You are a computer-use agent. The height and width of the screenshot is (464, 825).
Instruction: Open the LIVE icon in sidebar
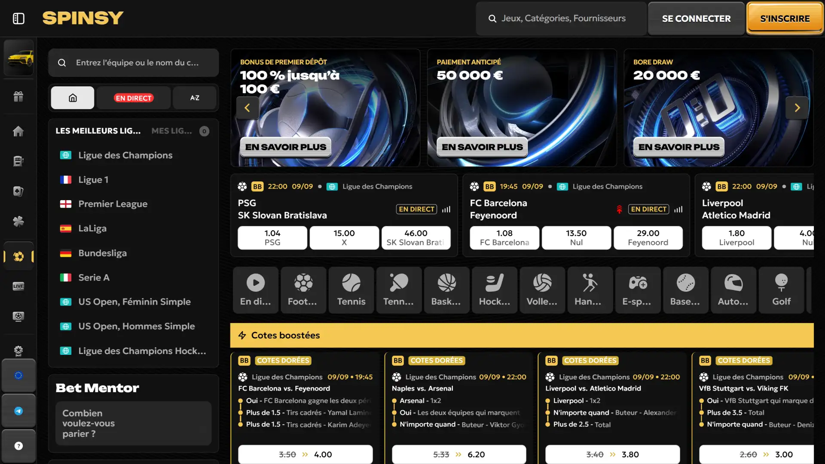pos(18,286)
